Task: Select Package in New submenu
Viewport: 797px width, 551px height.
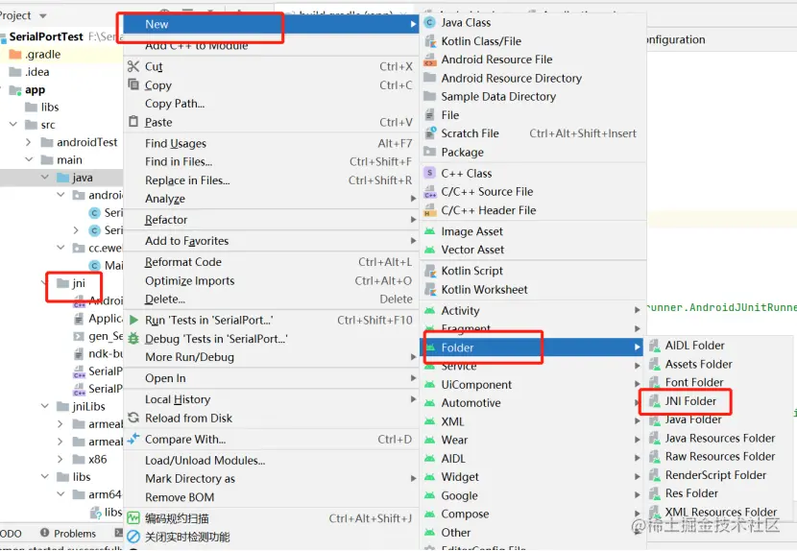Action: point(532,152)
